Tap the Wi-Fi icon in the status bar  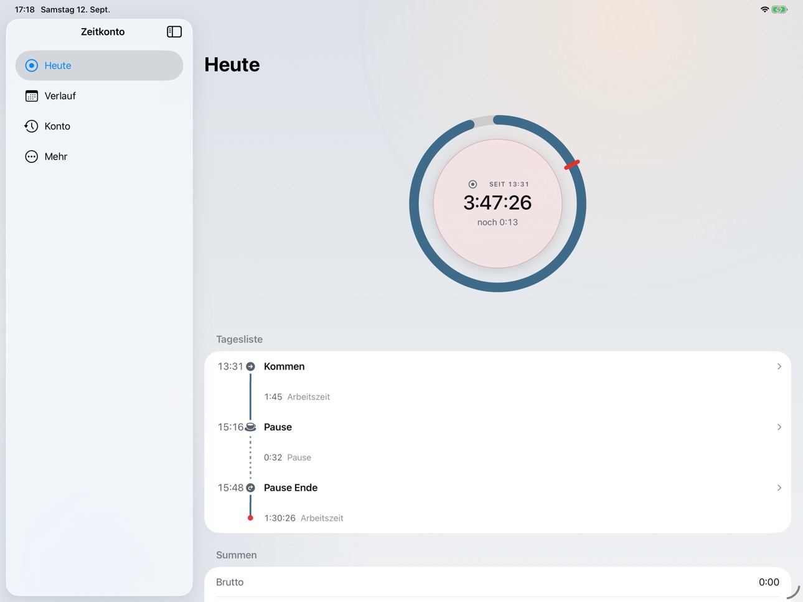pyautogui.click(x=764, y=9)
